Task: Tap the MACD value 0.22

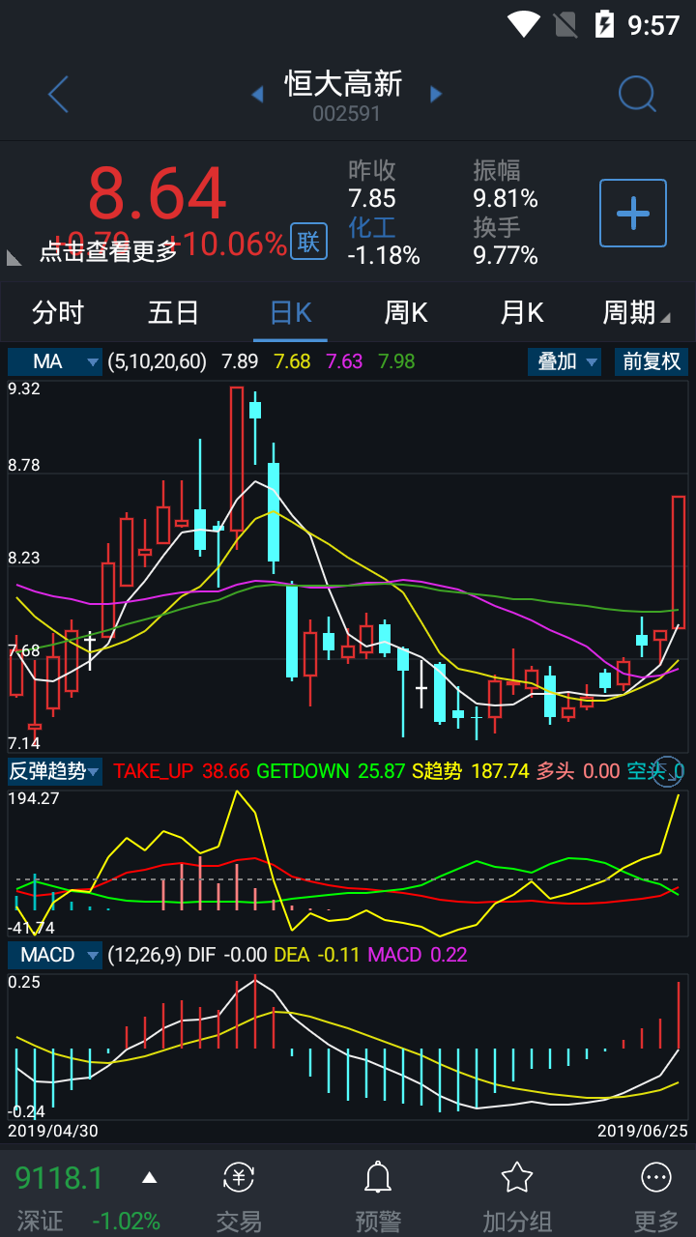Action: (449, 955)
